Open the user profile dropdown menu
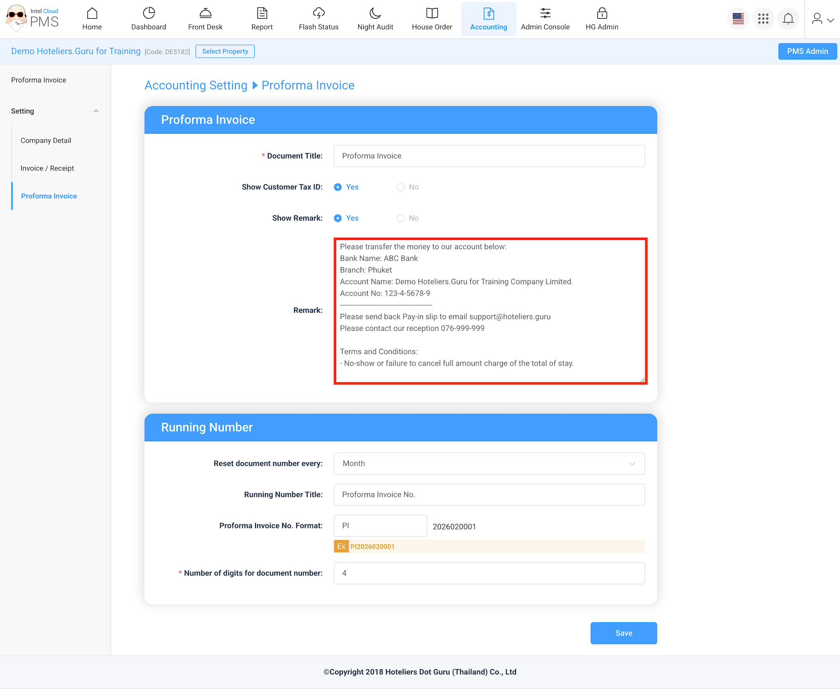The image size is (840, 689). click(822, 19)
